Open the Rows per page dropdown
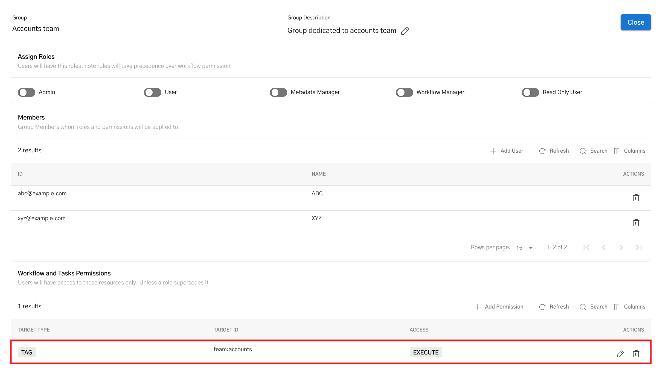 [x=524, y=247]
